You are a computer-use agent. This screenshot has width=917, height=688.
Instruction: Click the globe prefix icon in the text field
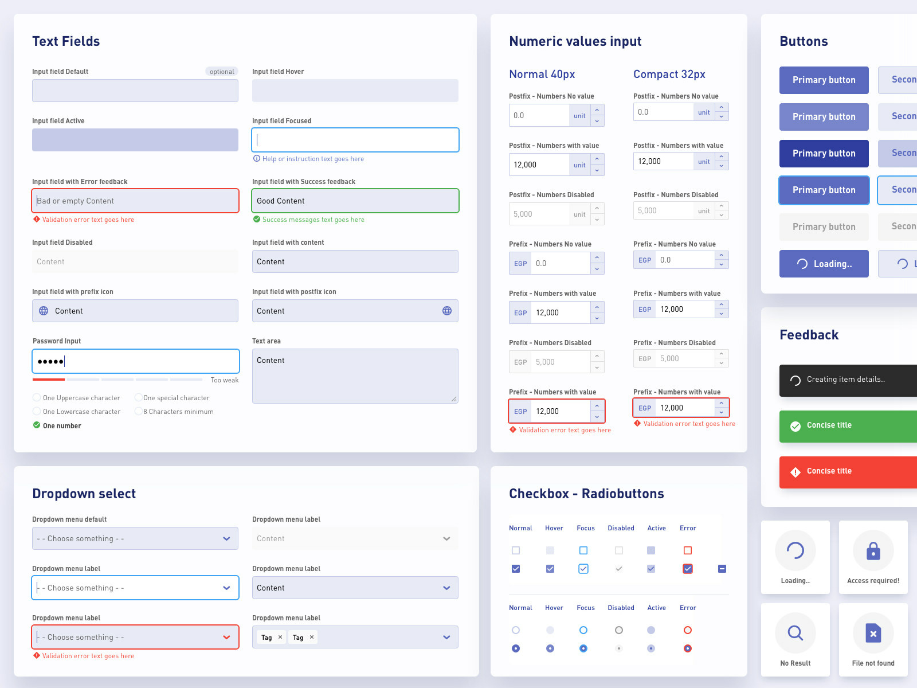(43, 311)
